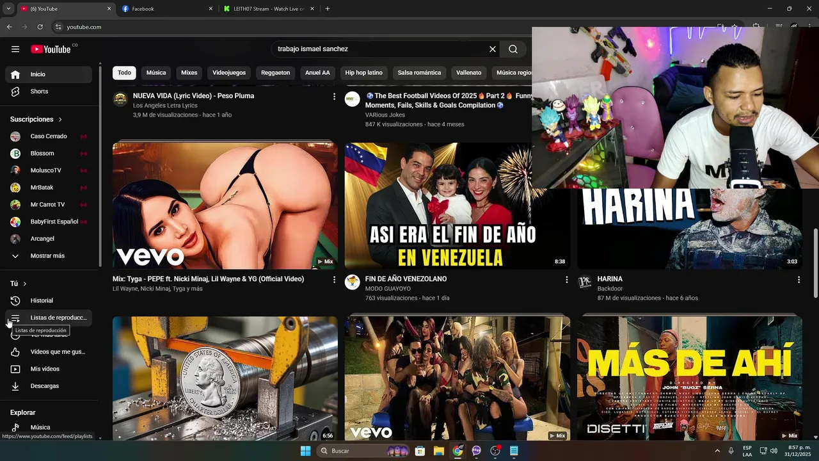Viewport: 819px width, 461px height.
Task: Select the Vallenato filter chip
Action: [x=469, y=73]
